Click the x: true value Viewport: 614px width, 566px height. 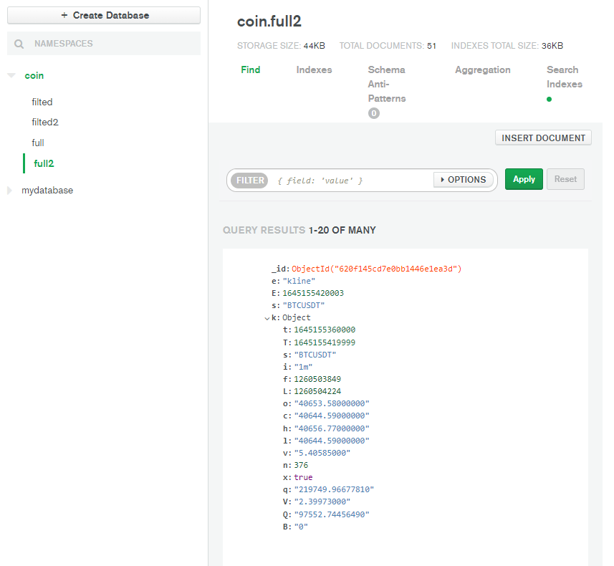[304, 477]
